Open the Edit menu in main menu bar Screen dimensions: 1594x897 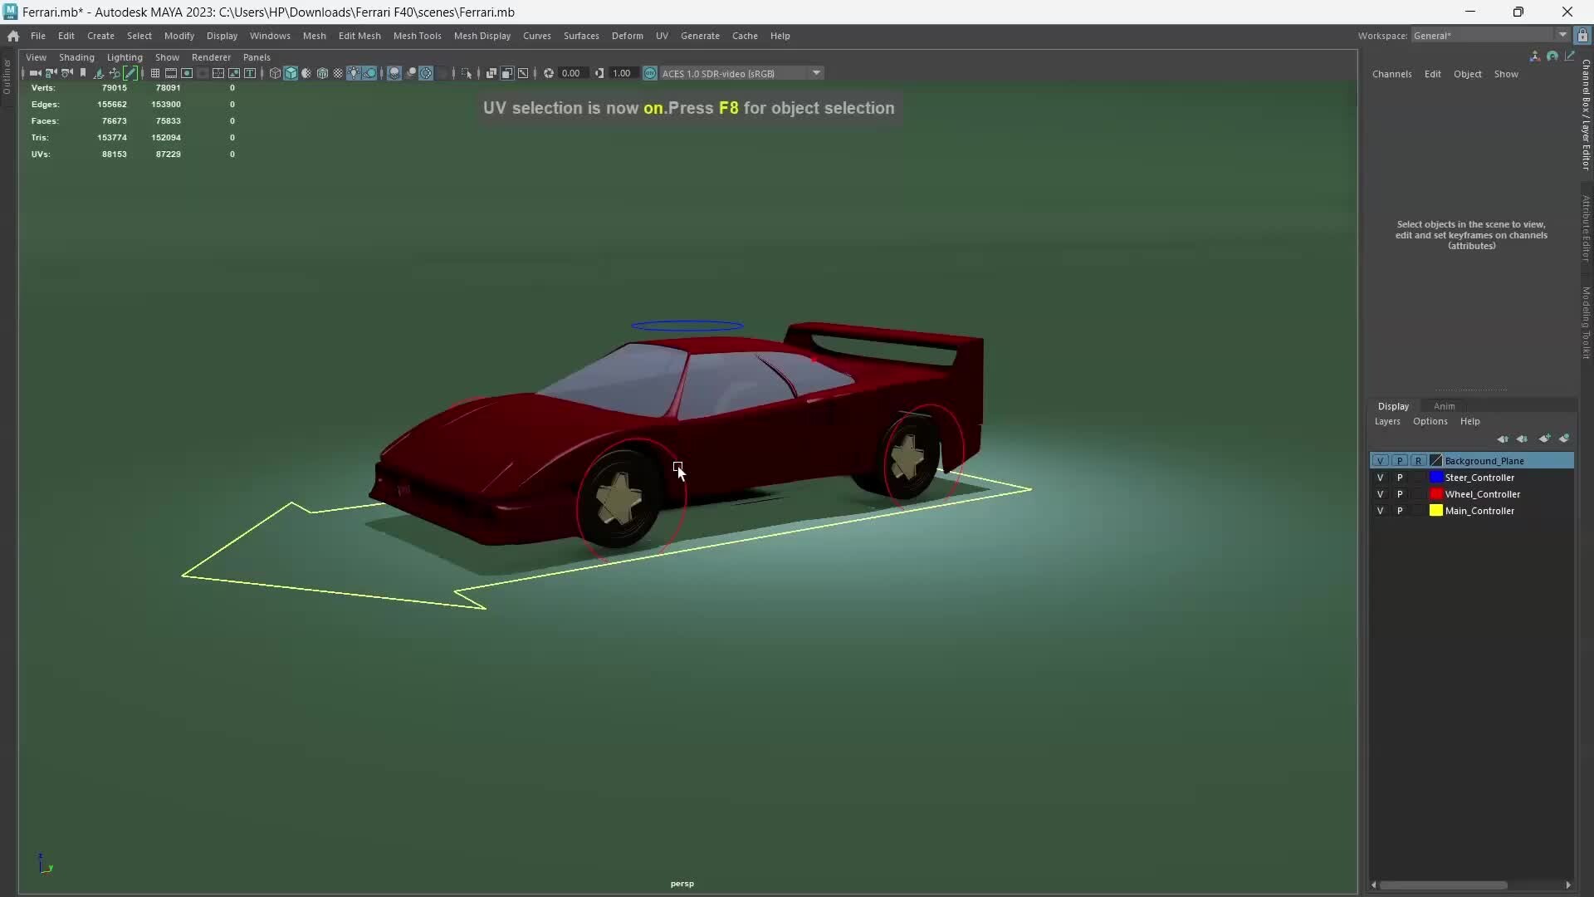pos(66,36)
